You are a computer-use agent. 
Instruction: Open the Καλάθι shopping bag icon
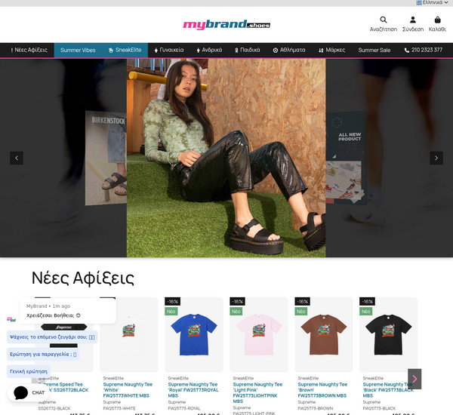coord(437,20)
